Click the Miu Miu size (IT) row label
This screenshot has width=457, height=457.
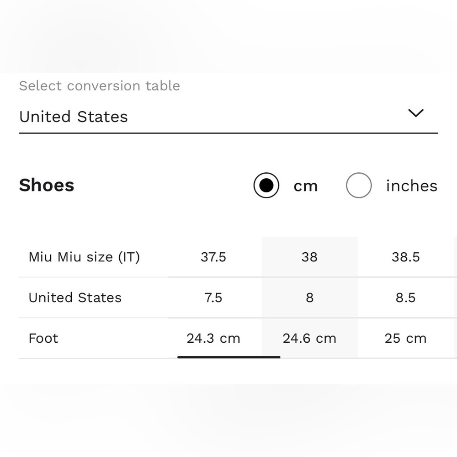click(x=84, y=257)
